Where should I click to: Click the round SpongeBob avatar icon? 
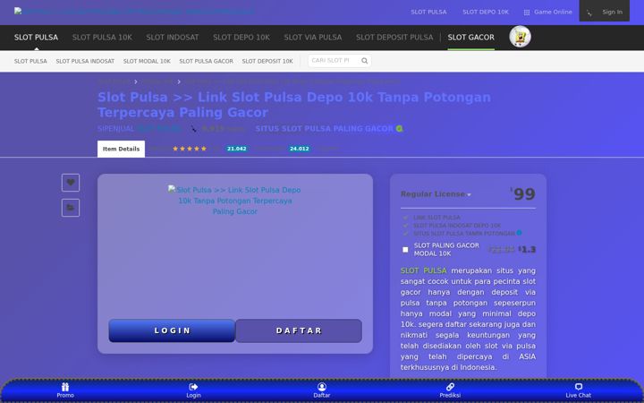coord(520,37)
